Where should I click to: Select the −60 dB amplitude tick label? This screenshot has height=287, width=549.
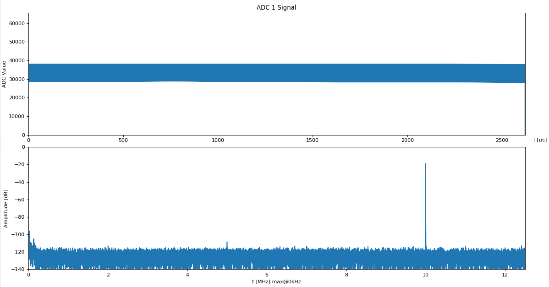point(19,200)
